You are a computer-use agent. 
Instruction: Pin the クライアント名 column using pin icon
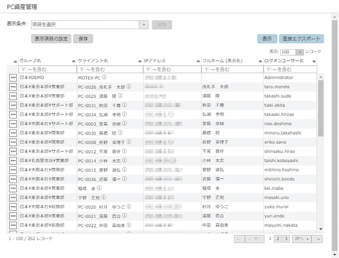(140, 61)
